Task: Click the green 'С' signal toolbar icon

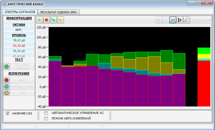Action: [40, 20]
